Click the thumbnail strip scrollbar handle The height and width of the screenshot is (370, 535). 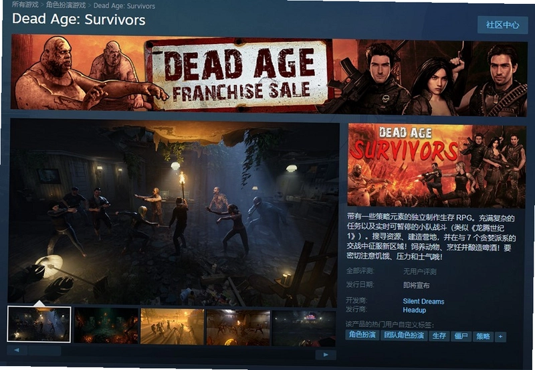click(x=45, y=351)
